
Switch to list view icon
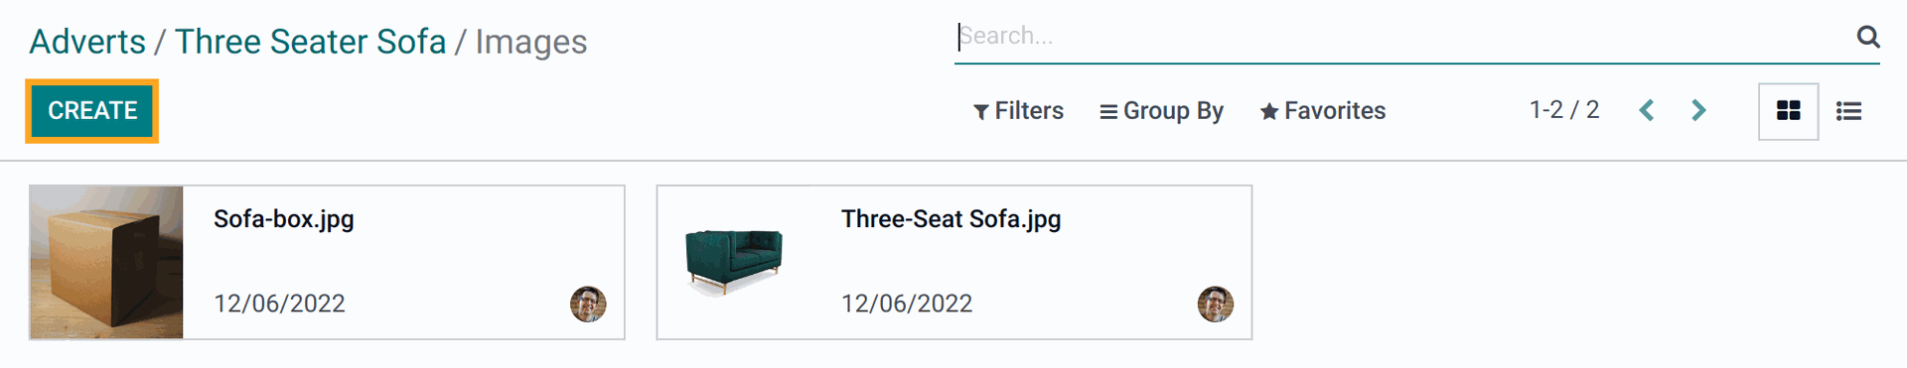[1848, 111]
